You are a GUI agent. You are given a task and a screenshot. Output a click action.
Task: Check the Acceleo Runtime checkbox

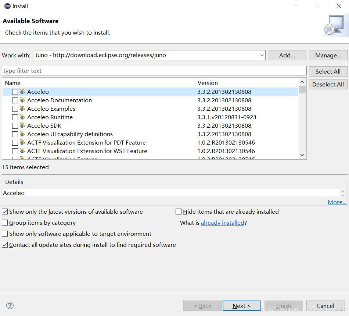click(x=15, y=117)
